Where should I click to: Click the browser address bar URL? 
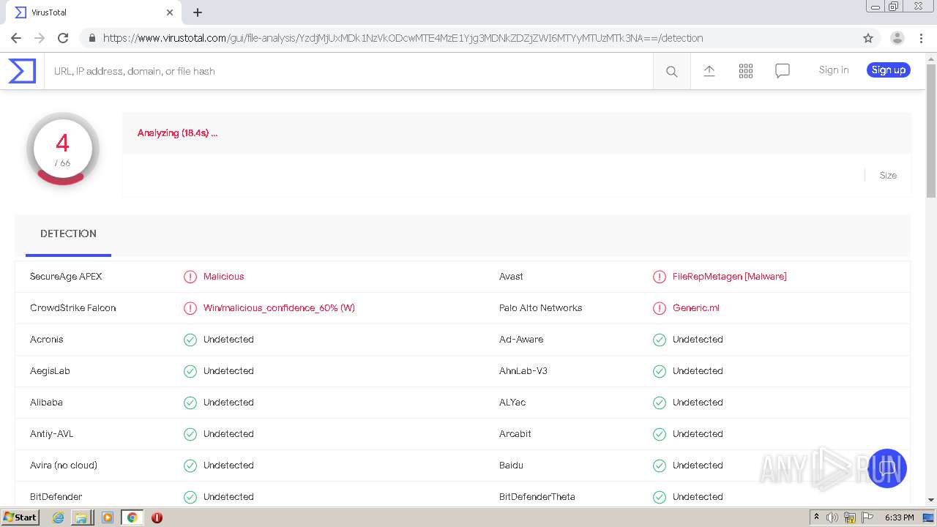[x=403, y=38]
